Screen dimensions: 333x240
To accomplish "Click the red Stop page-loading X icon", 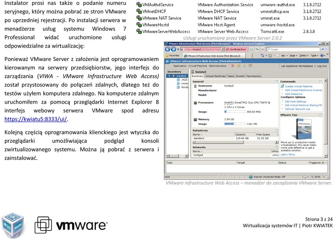I will pos(263,49).
